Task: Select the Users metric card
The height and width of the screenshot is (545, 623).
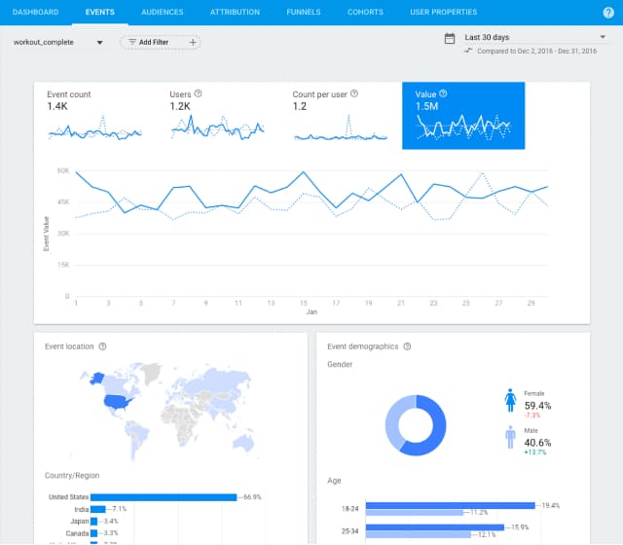Action: click(x=218, y=116)
